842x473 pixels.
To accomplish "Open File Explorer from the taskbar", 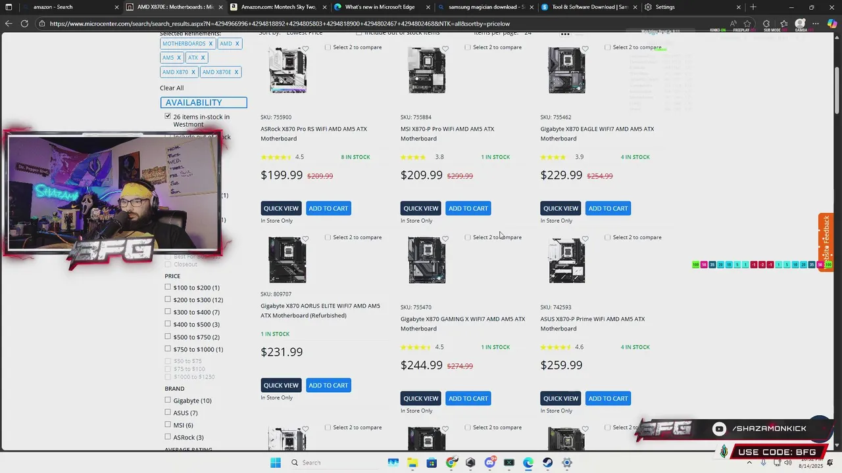I will coord(412,462).
